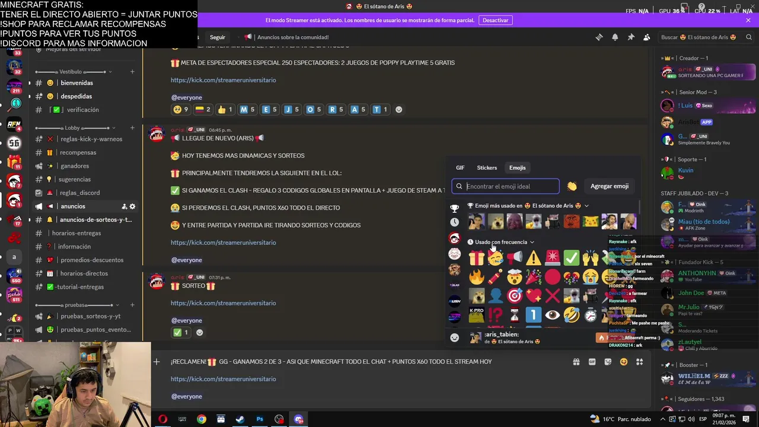This screenshot has height=427, width=759.
Task: Toggle the thumbs up reaction
Action: (x=224, y=109)
